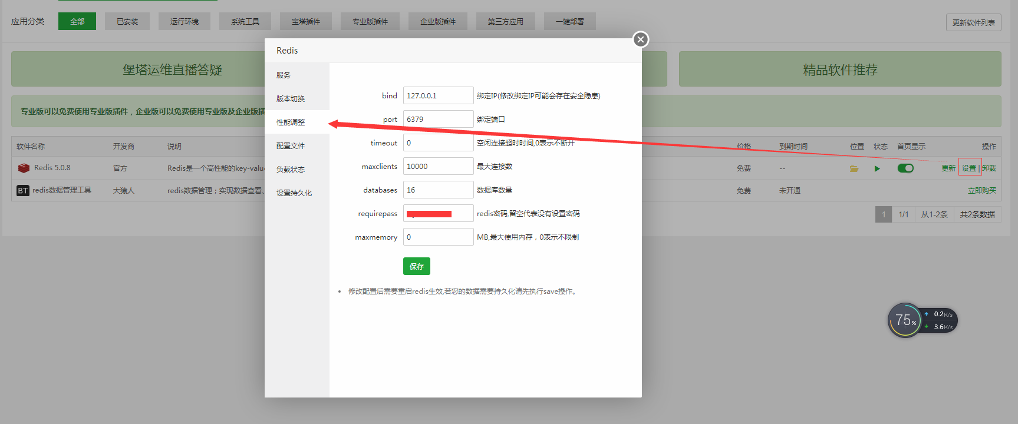1018x424 pixels.
Task: Click the Redis 设置 link
Action: [x=969, y=168]
